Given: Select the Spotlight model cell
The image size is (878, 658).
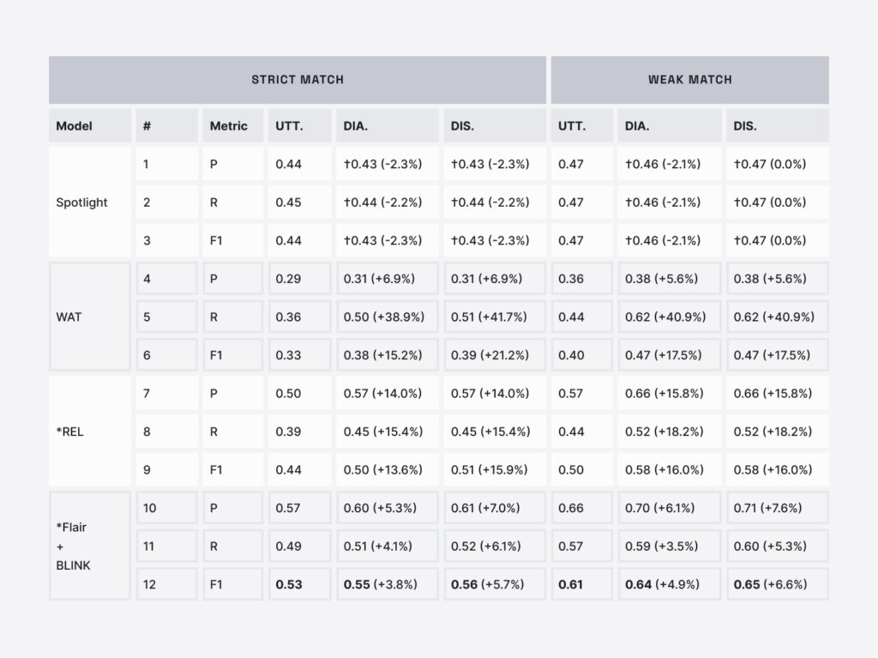Looking at the screenshot, I should coord(90,202).
